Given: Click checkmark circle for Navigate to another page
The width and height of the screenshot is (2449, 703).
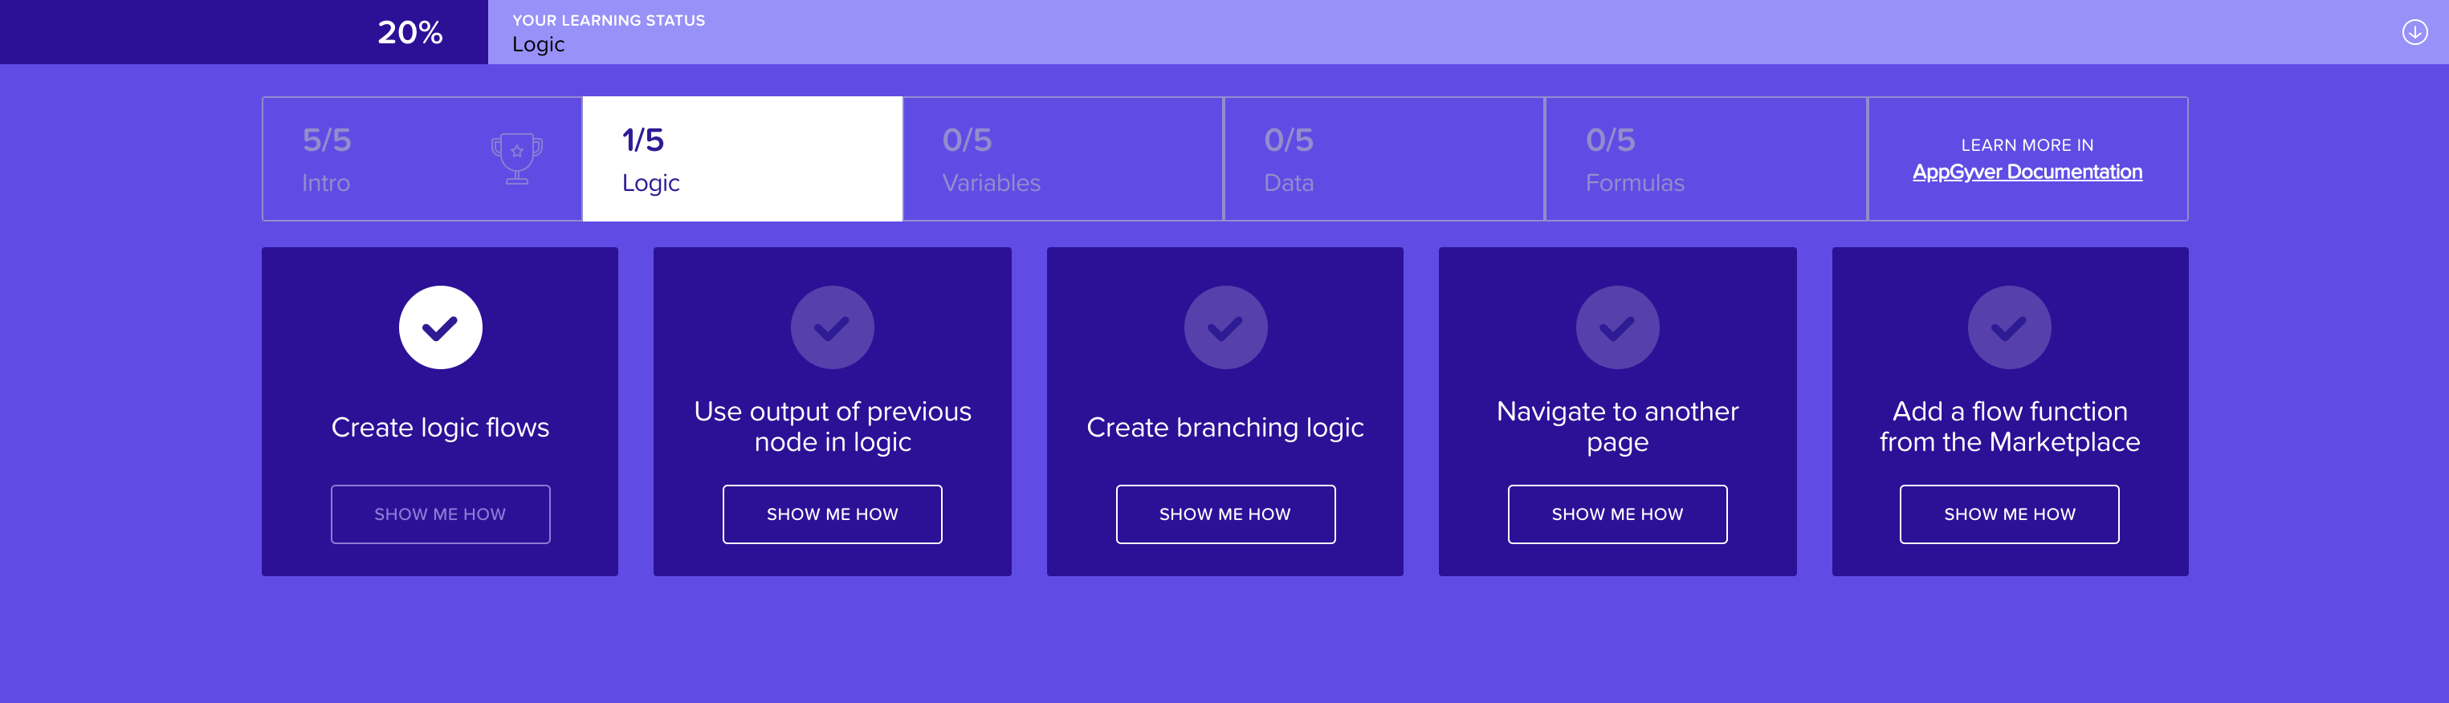Looking at the screenshot, I should pyautogui.click(x=1617, y=327).
